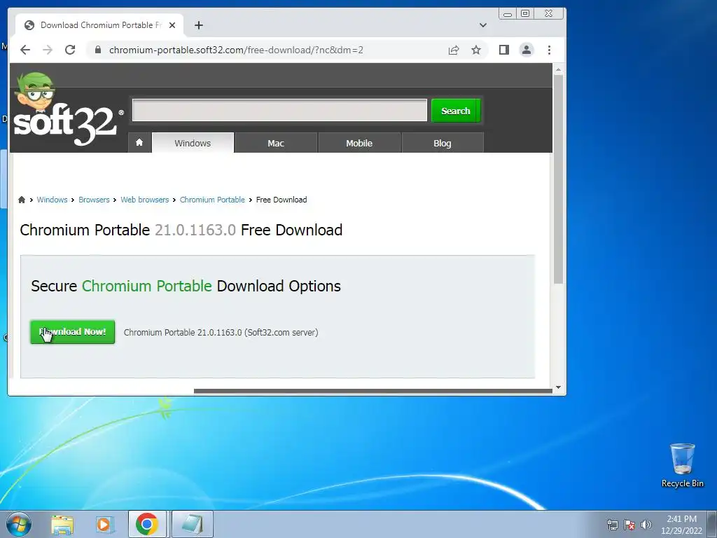The width and height of the screenshot is (717, 538).
Task: Go to Soft32 home via house tab
Action: click(139, 143)
